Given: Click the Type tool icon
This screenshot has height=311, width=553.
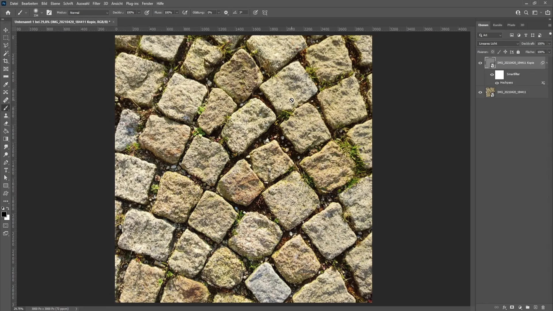Looking at the screenshot, I should pos(6,170).
